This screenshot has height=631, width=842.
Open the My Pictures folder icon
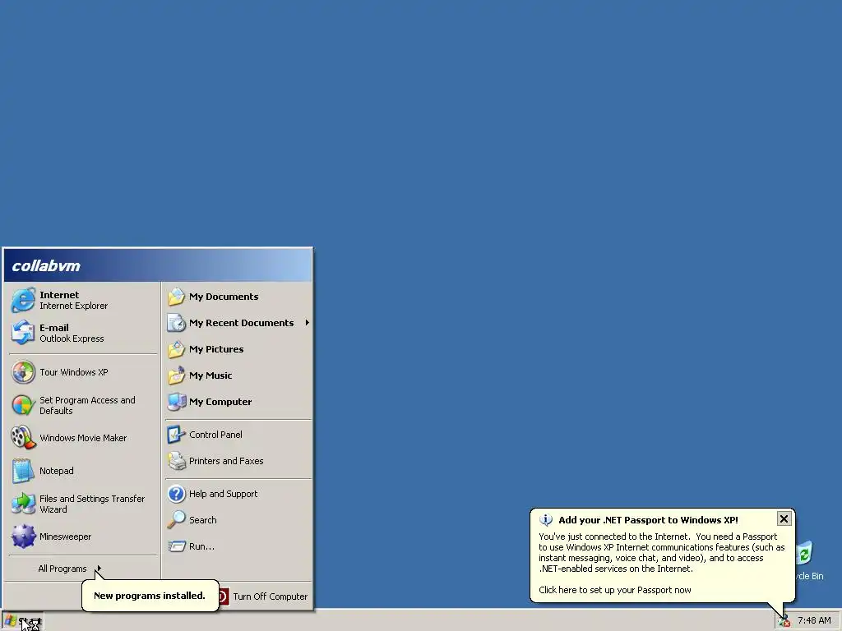pos(176,348)
